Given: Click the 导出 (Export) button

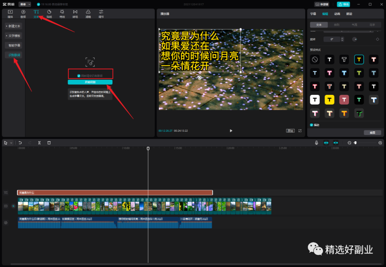Looking at the screenshot, I should (x=343, y=4).
